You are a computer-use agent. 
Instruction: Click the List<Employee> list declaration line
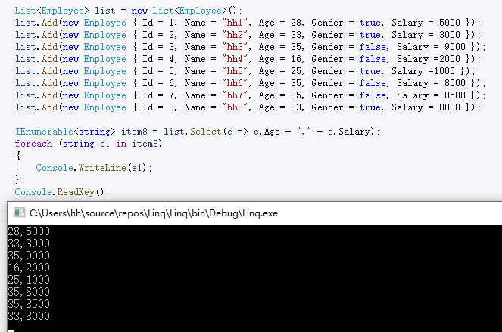coord(129,11)
